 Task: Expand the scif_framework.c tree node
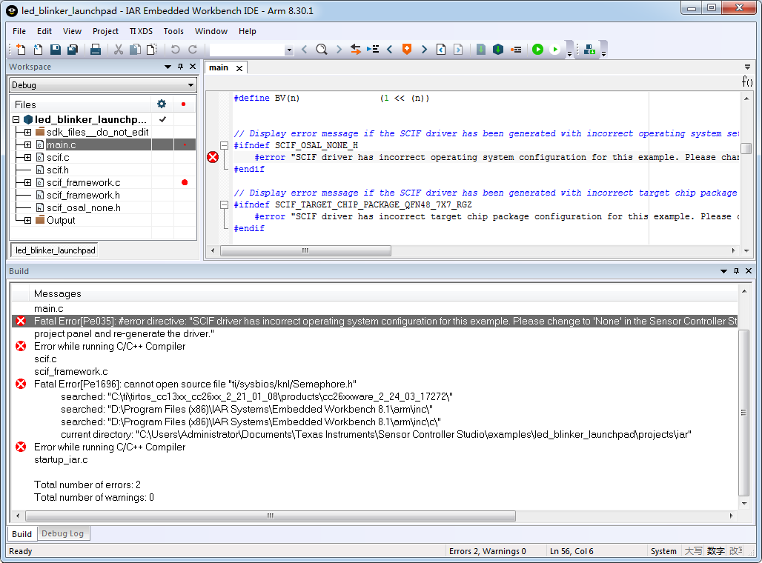pyautogui.click(x=27, y=183)
